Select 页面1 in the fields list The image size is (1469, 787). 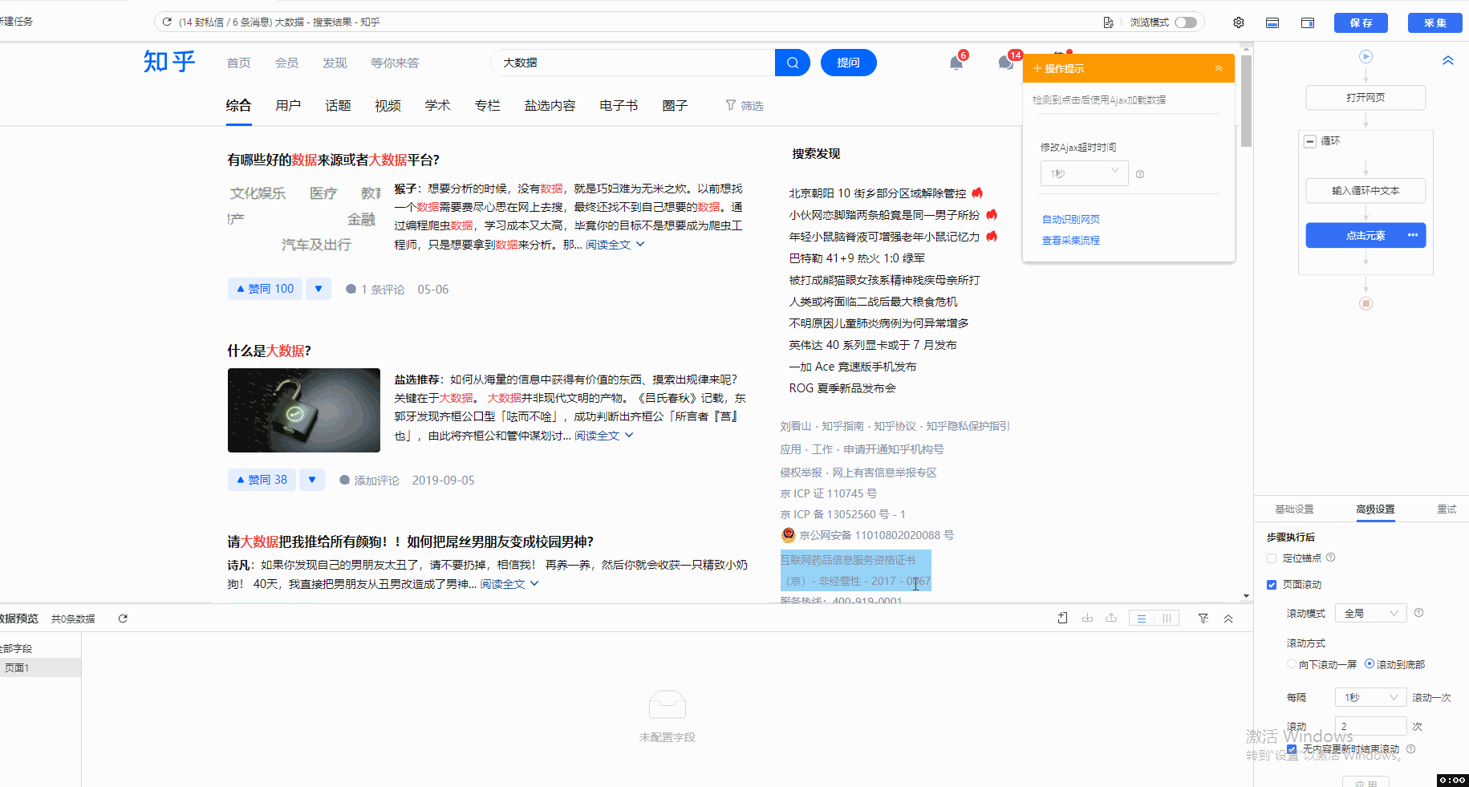point(39,667)
